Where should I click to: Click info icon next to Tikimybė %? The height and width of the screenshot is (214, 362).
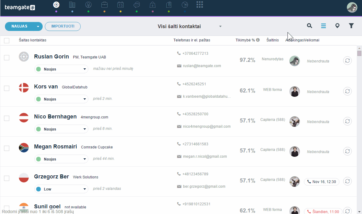tap(258, 40)
